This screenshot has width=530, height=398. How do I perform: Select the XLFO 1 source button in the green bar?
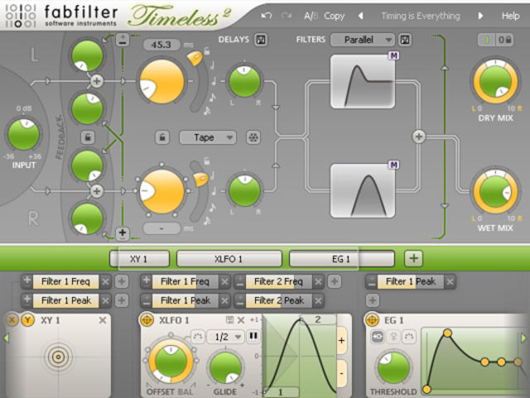coord(229,259)
